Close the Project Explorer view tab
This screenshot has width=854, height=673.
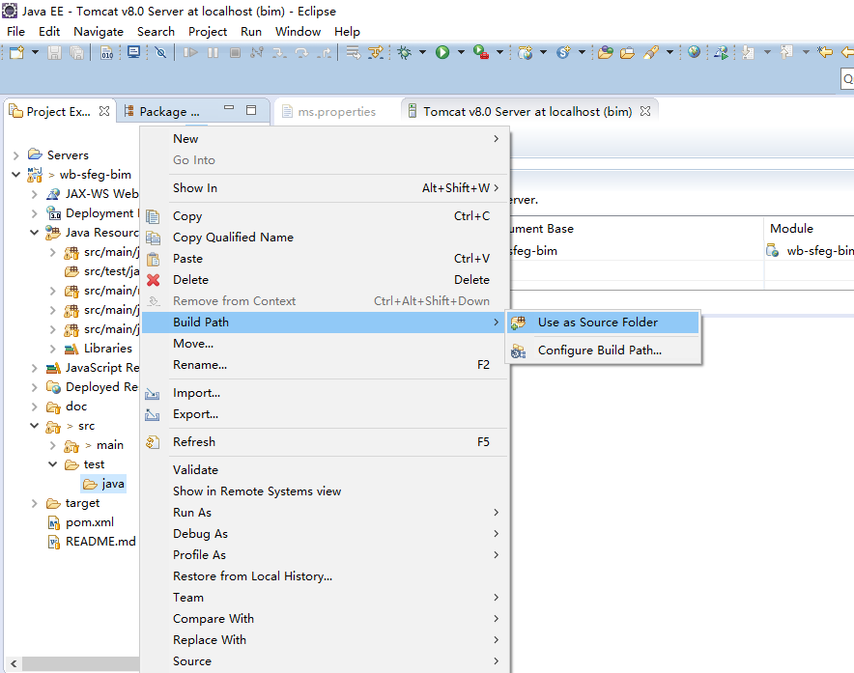[104, 111]
